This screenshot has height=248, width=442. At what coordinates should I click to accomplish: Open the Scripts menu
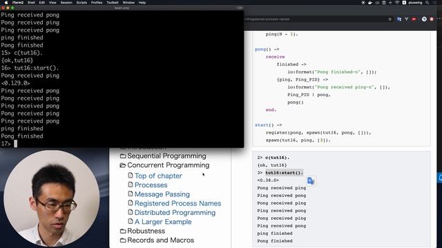pyautogui.click(x=81, y=3)
